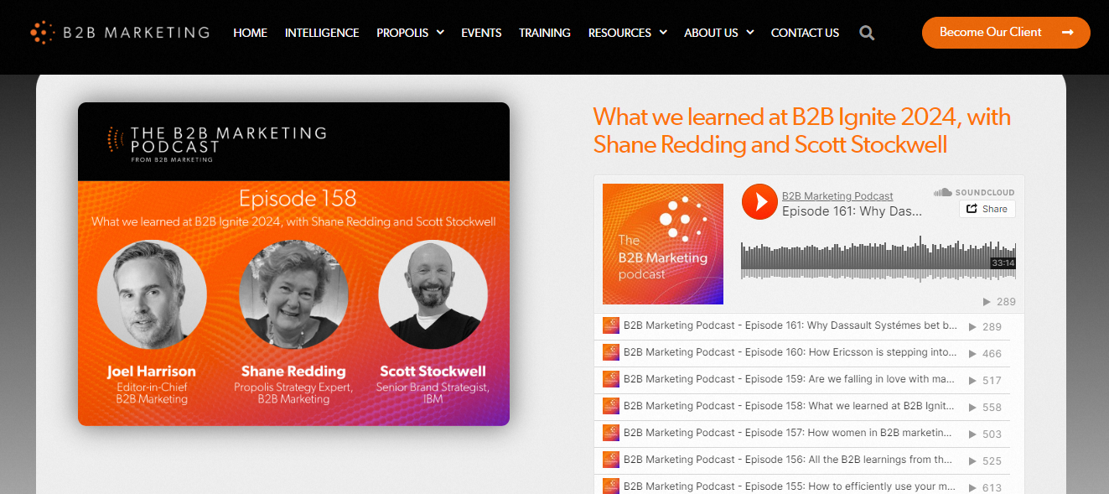The height and width of the screenshot is (494, 1109).
Task: Expand the PROPOLIS dropdown menu
Action: coord(410,33)
